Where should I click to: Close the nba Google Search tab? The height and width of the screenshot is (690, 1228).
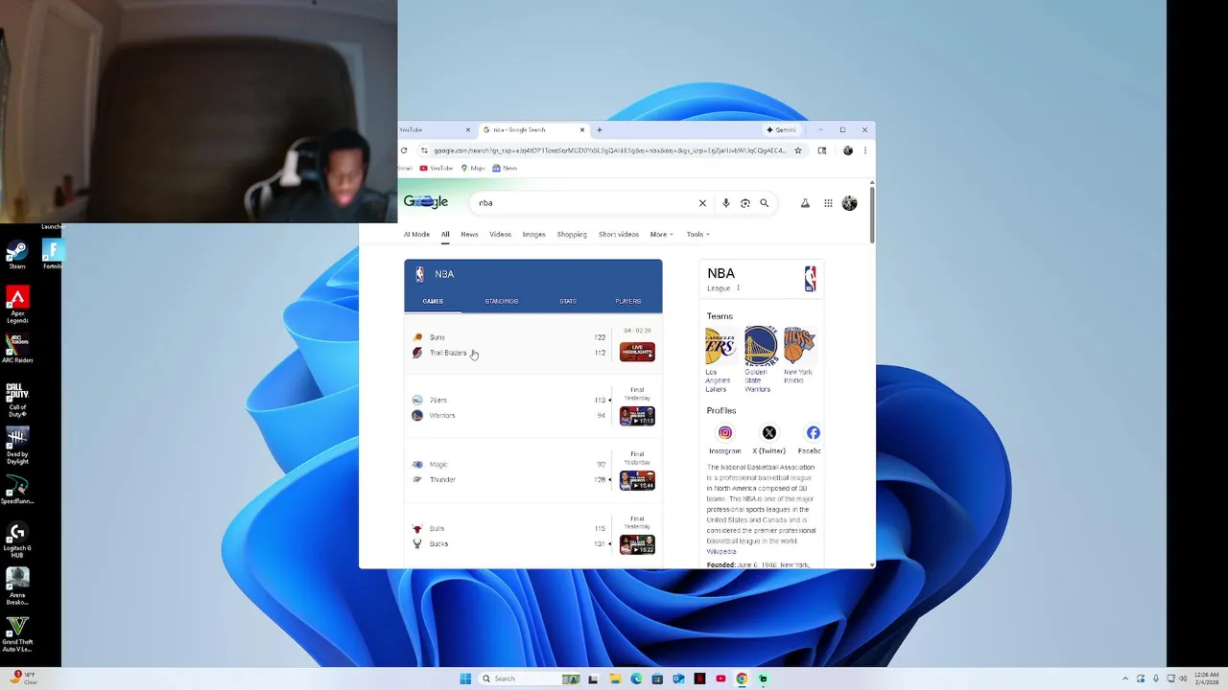pyautogui.click(x=581, y=129)
